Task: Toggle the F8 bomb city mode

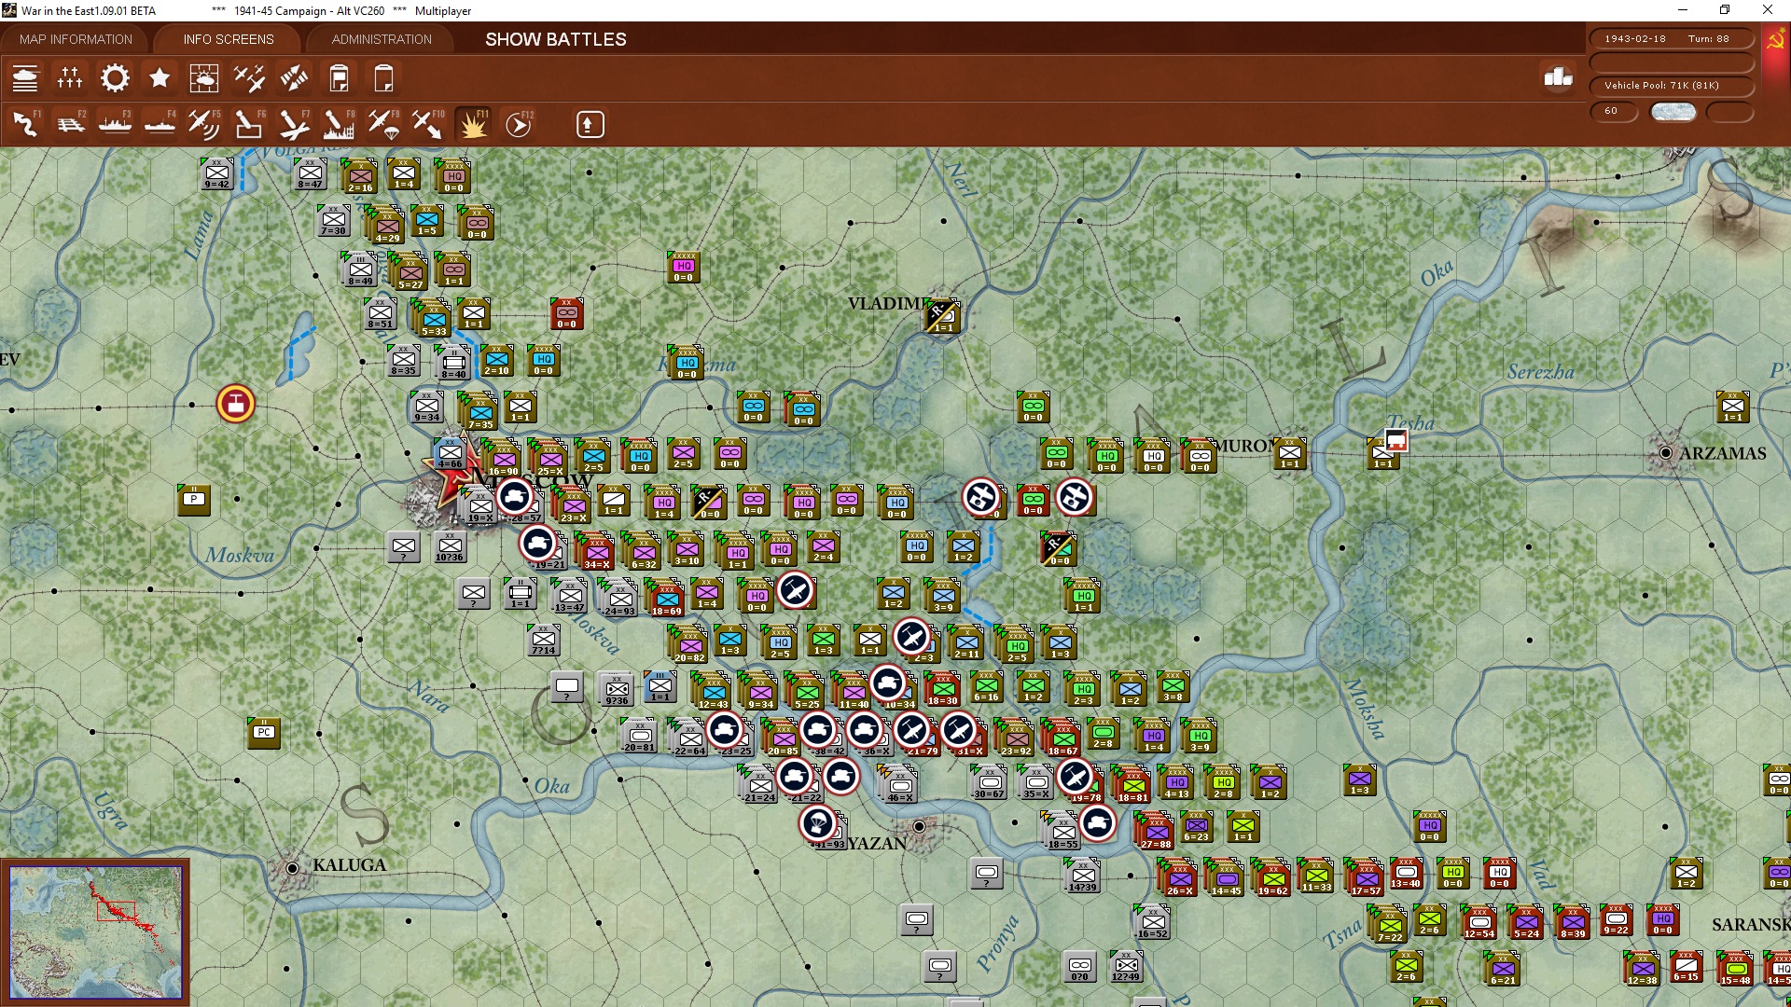Action: click(338, 124)
